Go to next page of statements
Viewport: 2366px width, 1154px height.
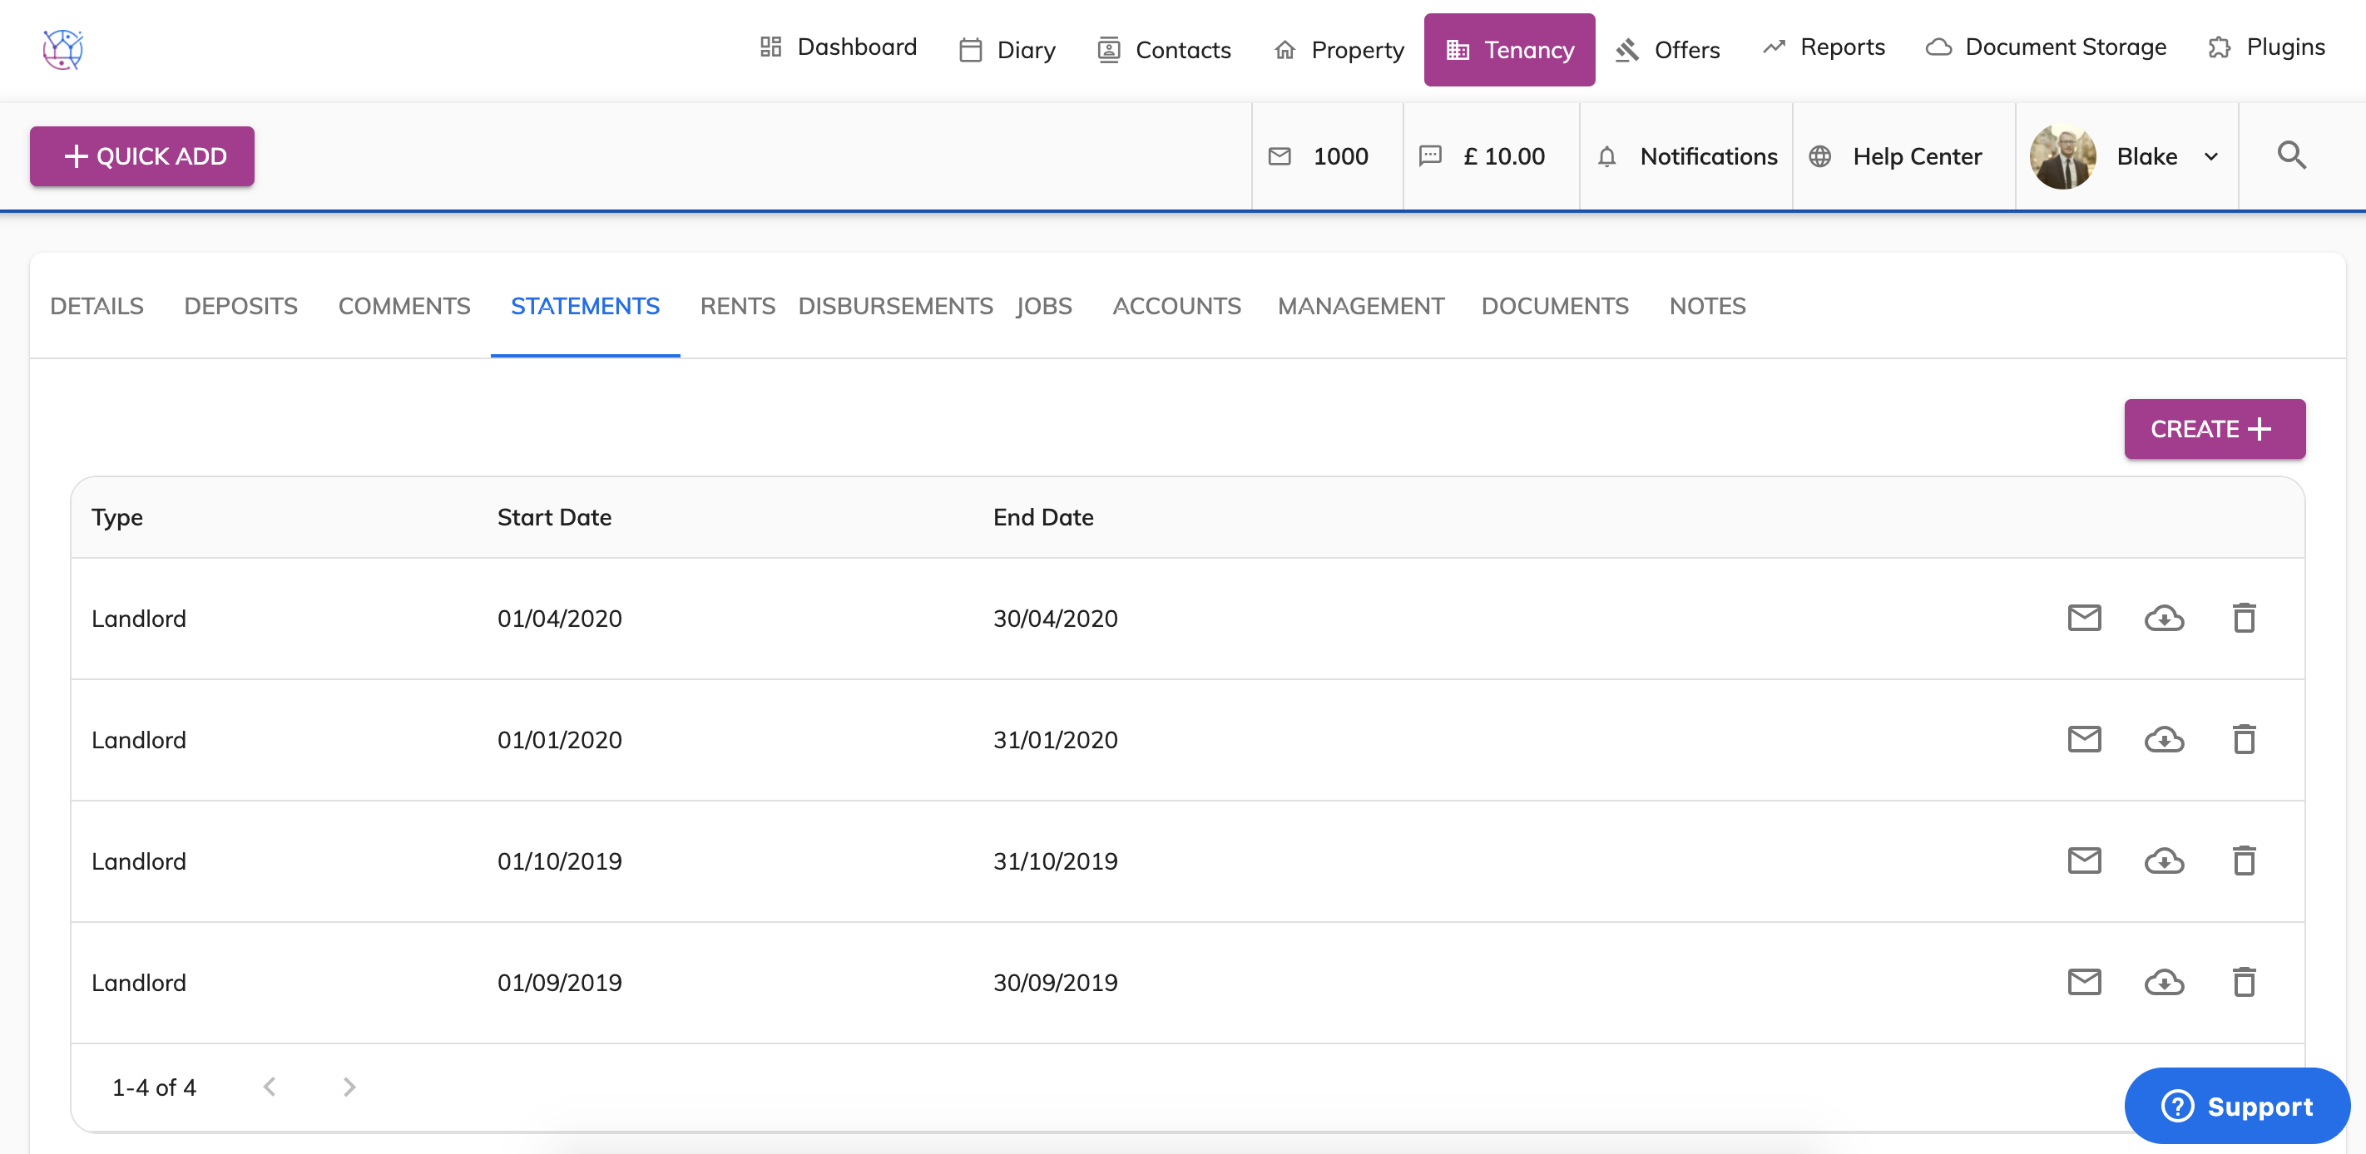(x=349, y=1087)
